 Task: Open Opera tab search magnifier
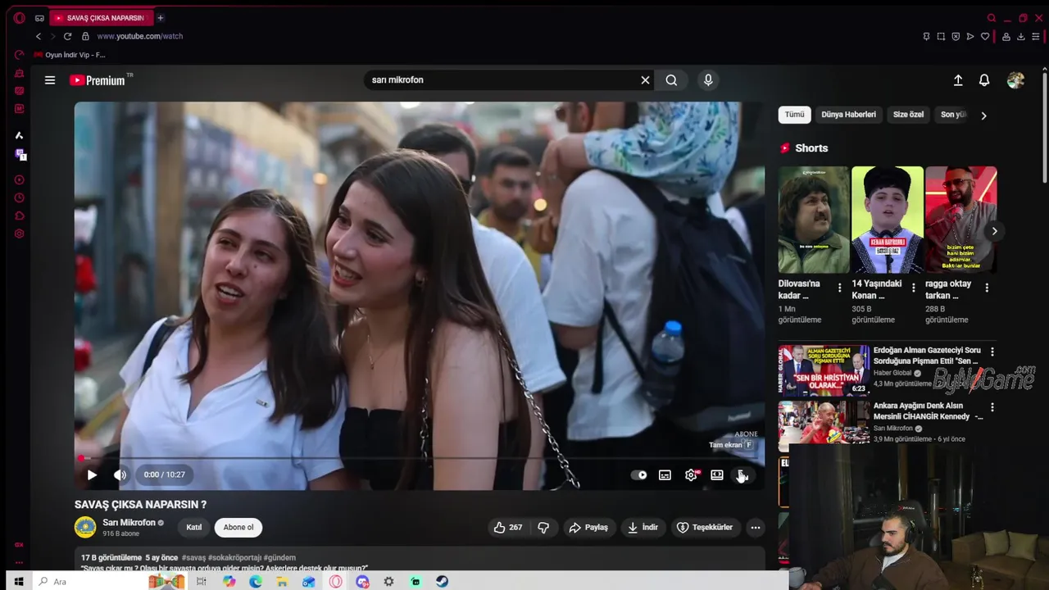992,18
